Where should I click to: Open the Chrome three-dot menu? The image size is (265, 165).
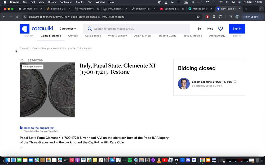[x=261, y=17]
